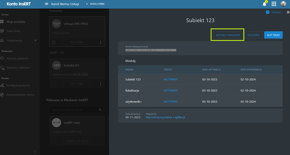Click the Dane firmy sidebar icon
The image size is (290, 155).
point(2,31)
